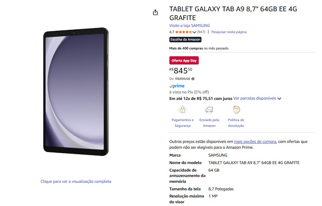The height and width of the screenshot is (206, 322).
Task: Click Clique para ver a visualização completa
Action: (x=76, y=181)
